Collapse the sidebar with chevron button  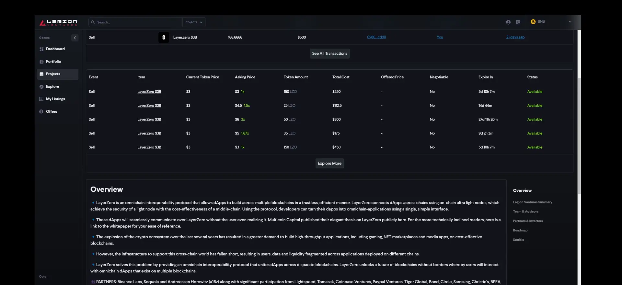75,38
